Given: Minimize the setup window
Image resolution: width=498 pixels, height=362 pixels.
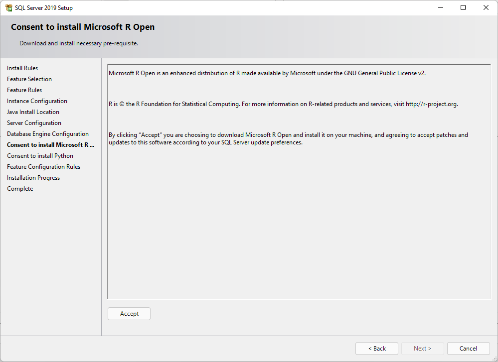Looking at the screenshot, I should coord(441,7).
